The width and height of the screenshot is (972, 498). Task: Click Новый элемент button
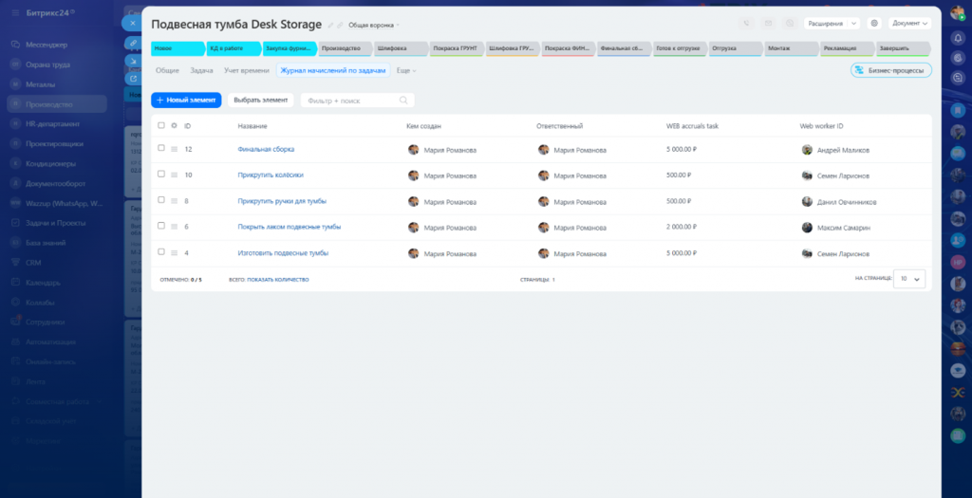point(186,100)
